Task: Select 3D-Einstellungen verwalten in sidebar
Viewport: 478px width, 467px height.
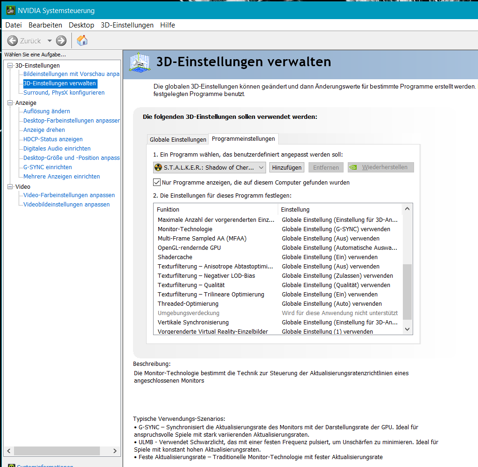Action: [x=60, y=83]
